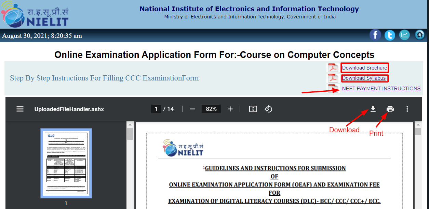Click the site statistics chart icon
This screenshot has width=429, height=209.
(x=404, y=35)
